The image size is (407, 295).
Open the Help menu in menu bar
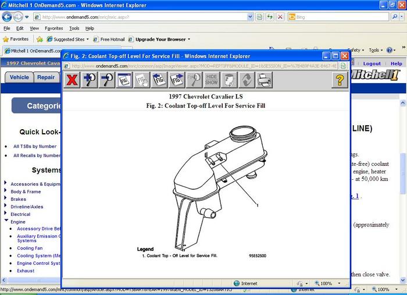coord(90,29)
